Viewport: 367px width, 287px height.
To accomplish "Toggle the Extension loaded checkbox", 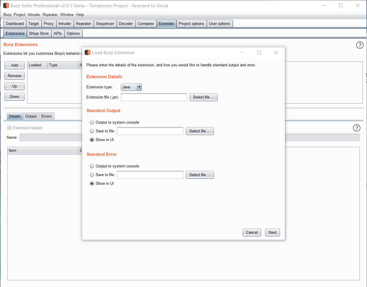I will pyautogui.click(x=9, y=128).
